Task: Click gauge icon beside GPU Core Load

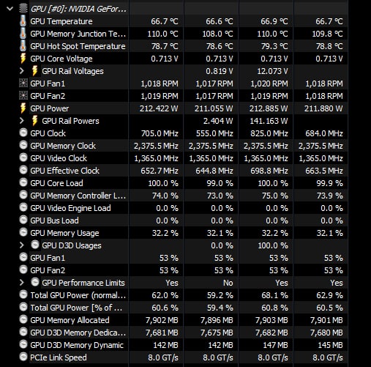Action: (x=23, y=182)
